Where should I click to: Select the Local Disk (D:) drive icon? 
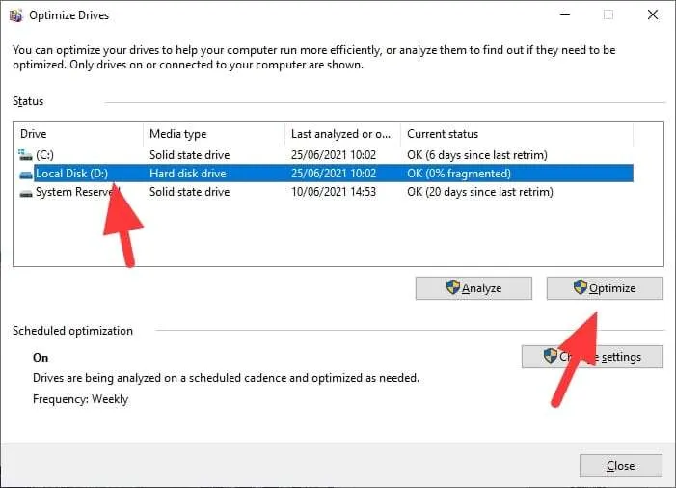coord(26,175)
